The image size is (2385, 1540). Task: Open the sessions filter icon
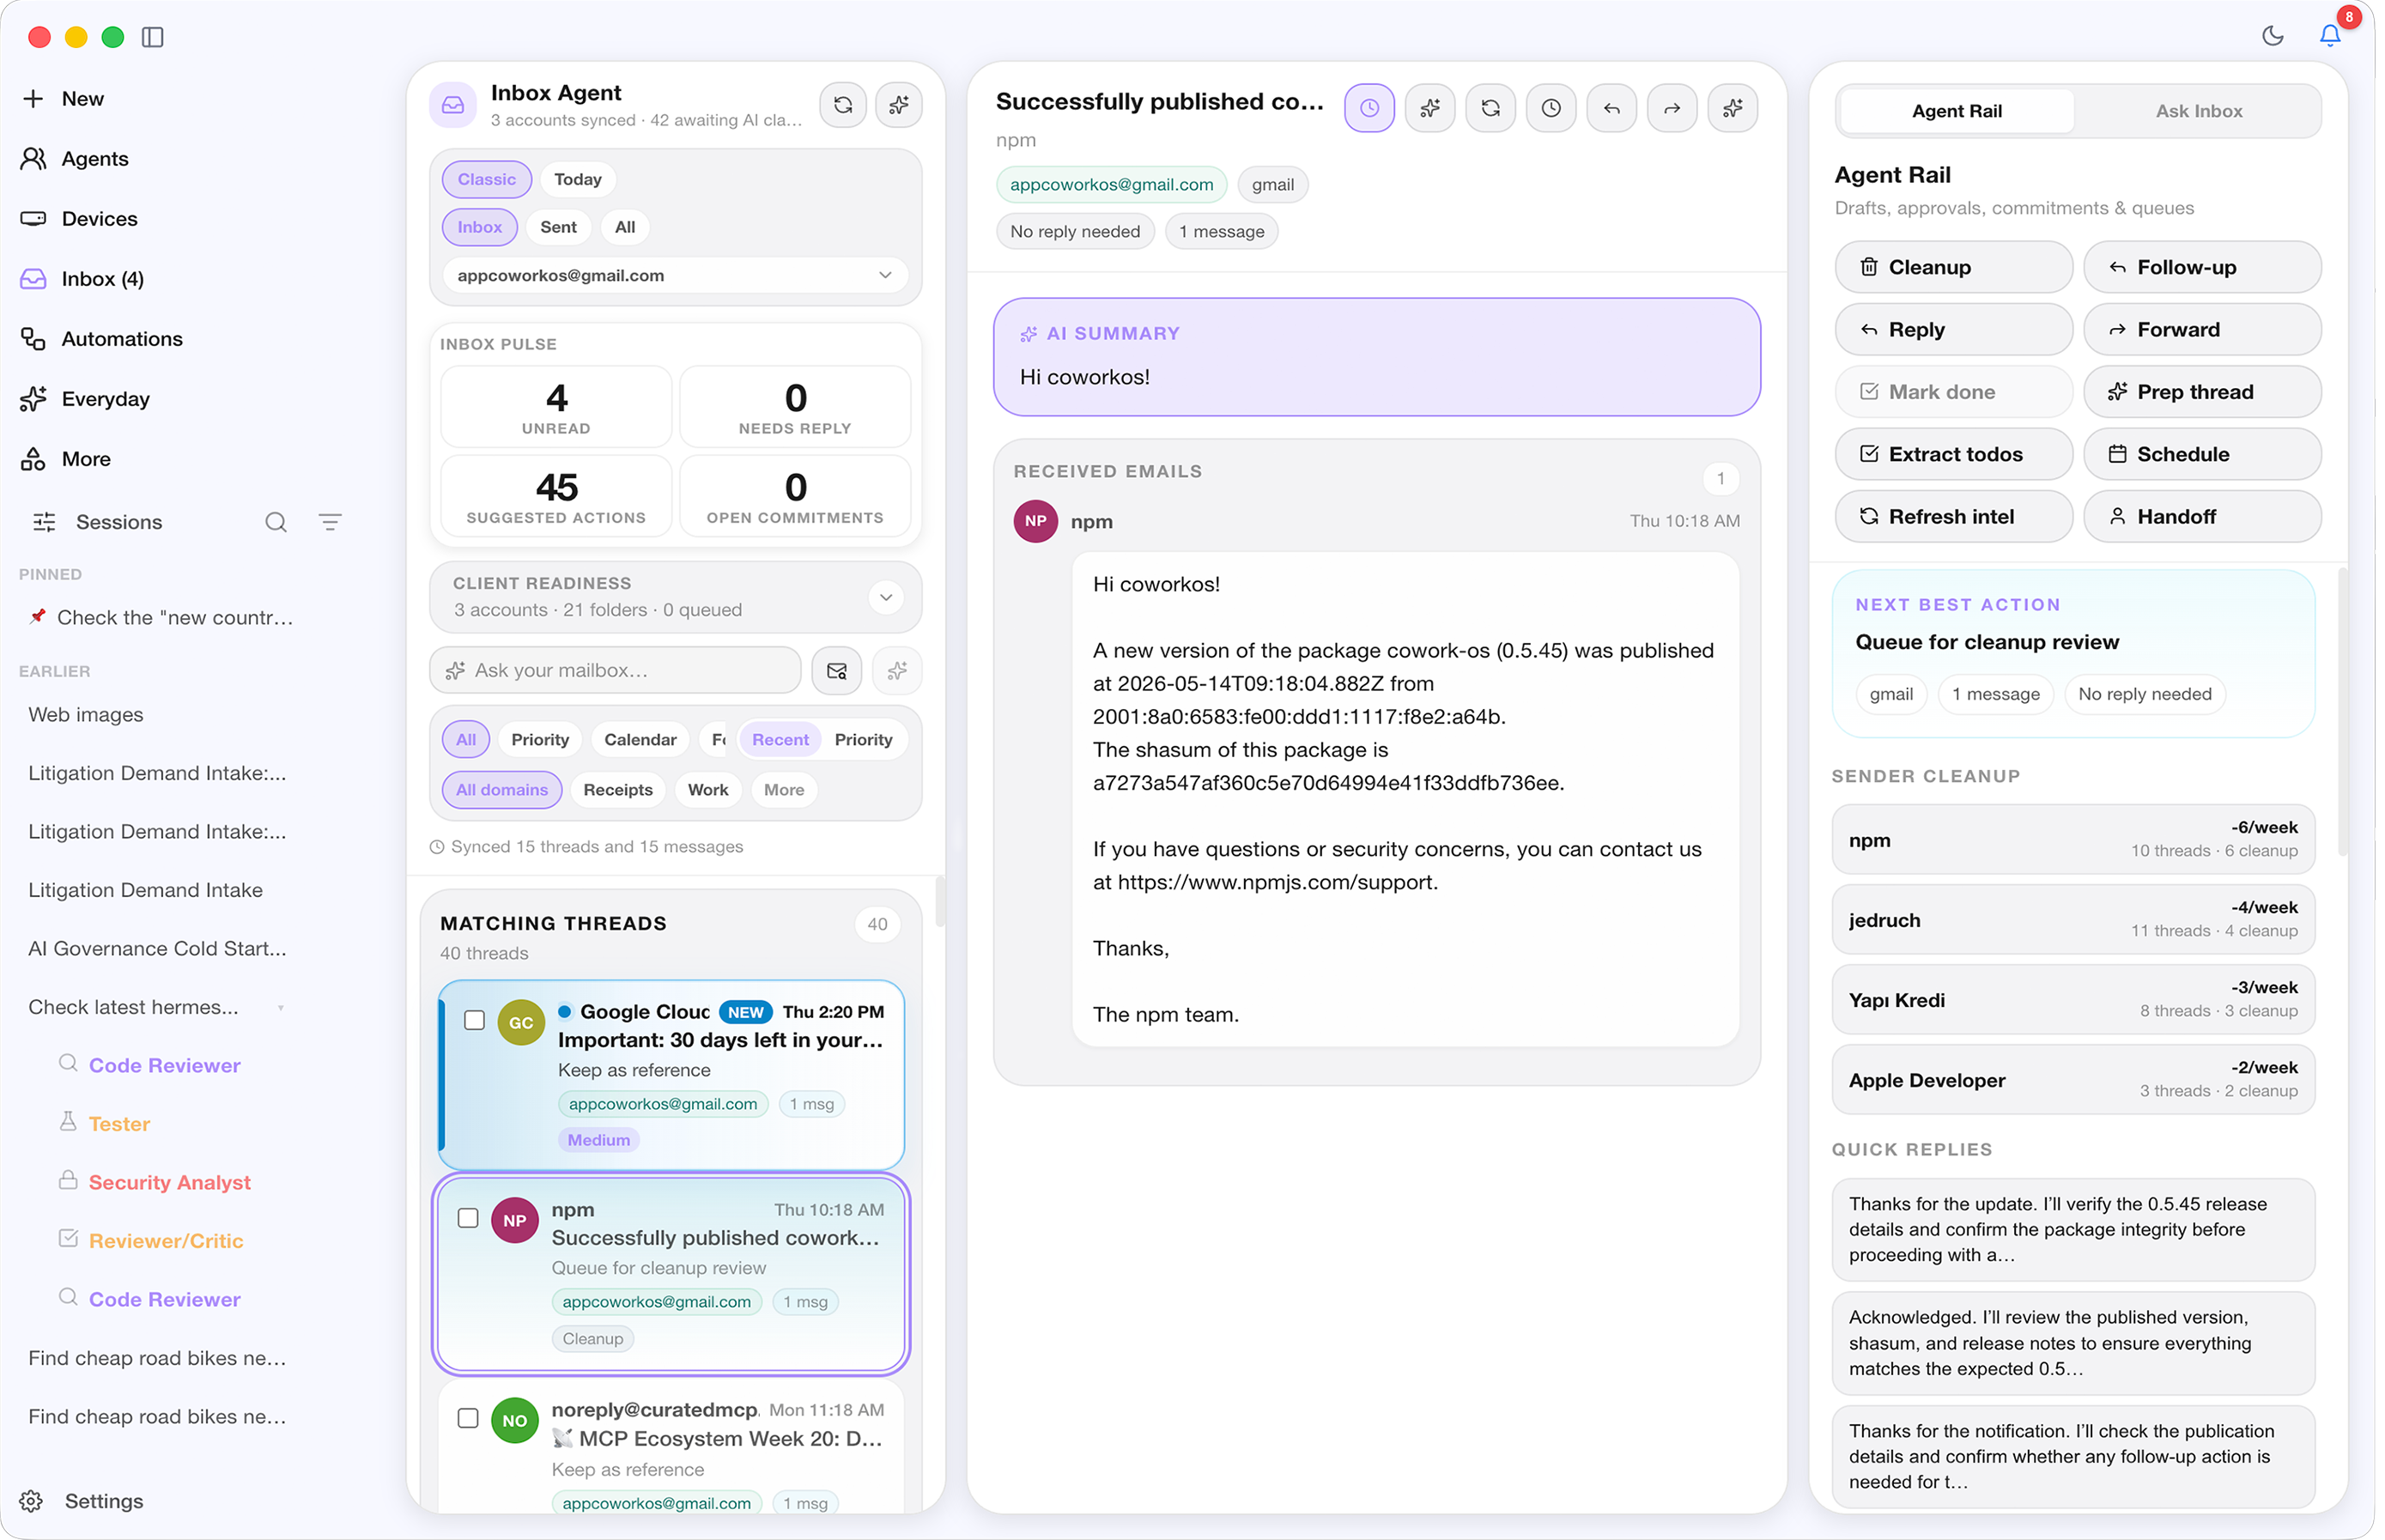[x=330, y=522]
